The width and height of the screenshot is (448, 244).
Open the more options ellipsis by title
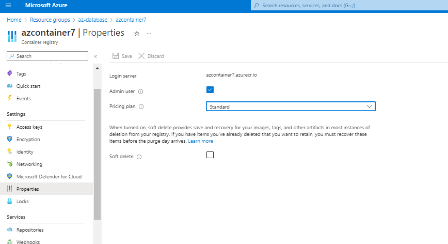[149, 34]
